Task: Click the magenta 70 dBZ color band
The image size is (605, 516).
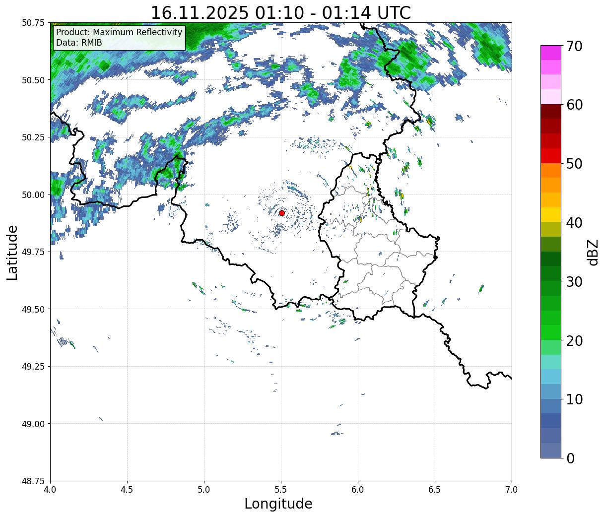Action: pyautogui.click(x=551, y=53)
